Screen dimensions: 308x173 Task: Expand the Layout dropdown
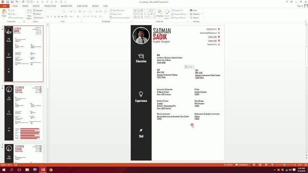(x=38, y=10)
